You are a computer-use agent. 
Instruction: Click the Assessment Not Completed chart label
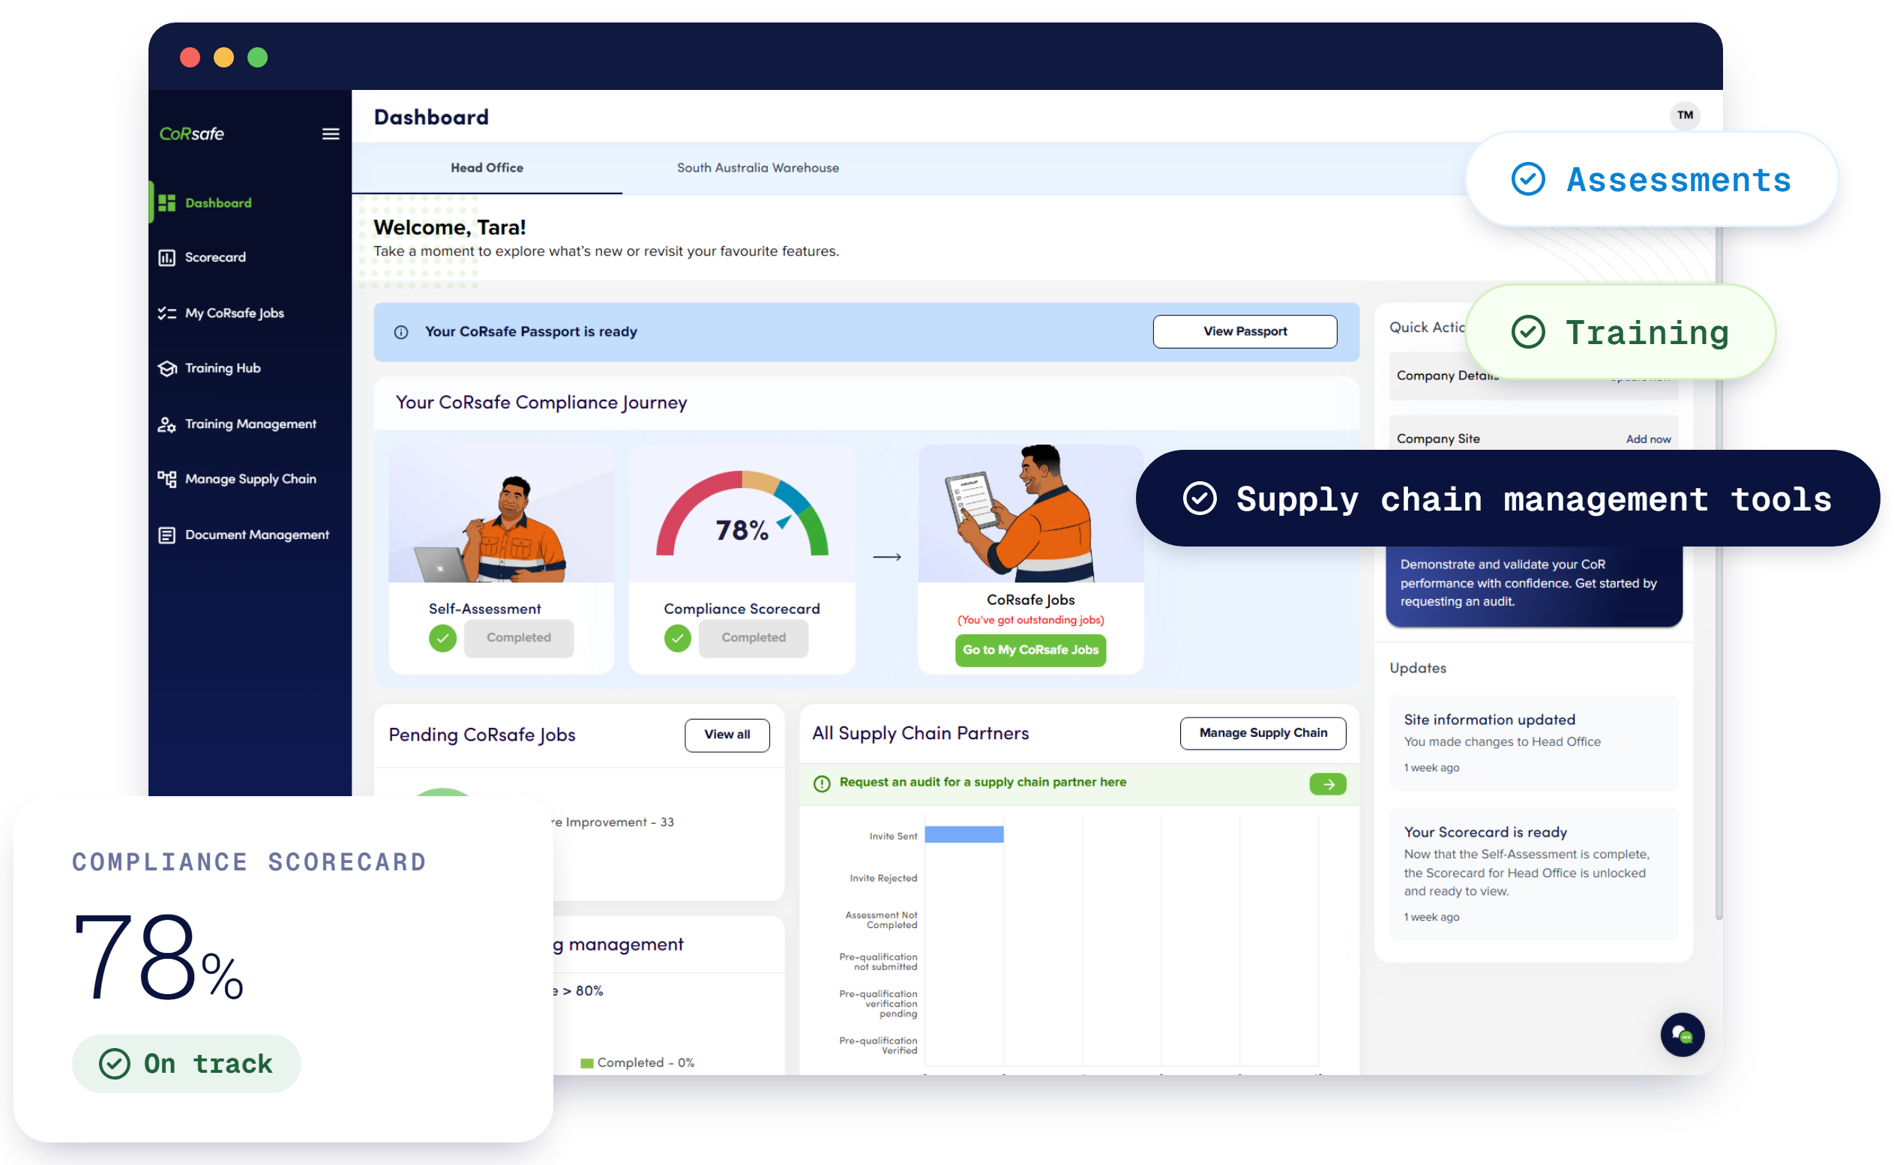(x=881, y=920)
